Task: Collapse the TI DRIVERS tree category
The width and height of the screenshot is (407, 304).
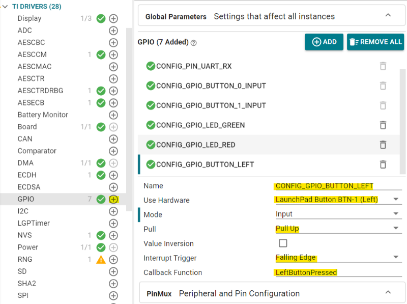Action: (5, 6)
